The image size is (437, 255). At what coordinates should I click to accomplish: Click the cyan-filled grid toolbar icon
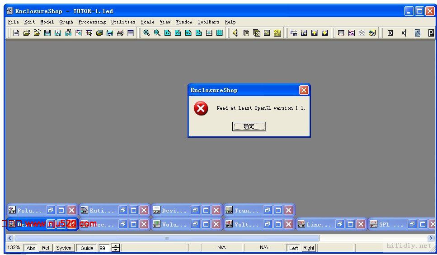click(219, 33)
